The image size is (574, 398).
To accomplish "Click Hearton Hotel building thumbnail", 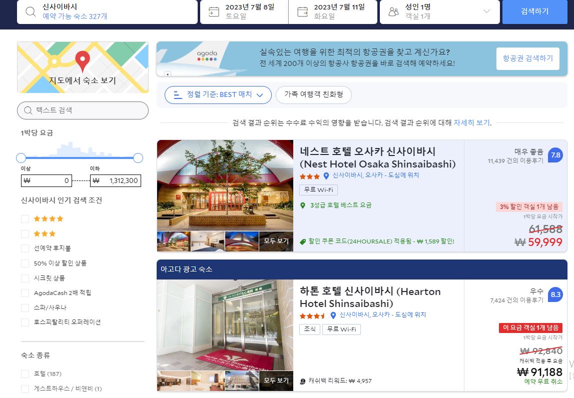I will (x=242, y=381).
